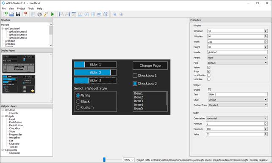Image resolution: width=272 pixels, height=163 pixels.
Task: Click the hammer build icon
Action: coord(46,14)
